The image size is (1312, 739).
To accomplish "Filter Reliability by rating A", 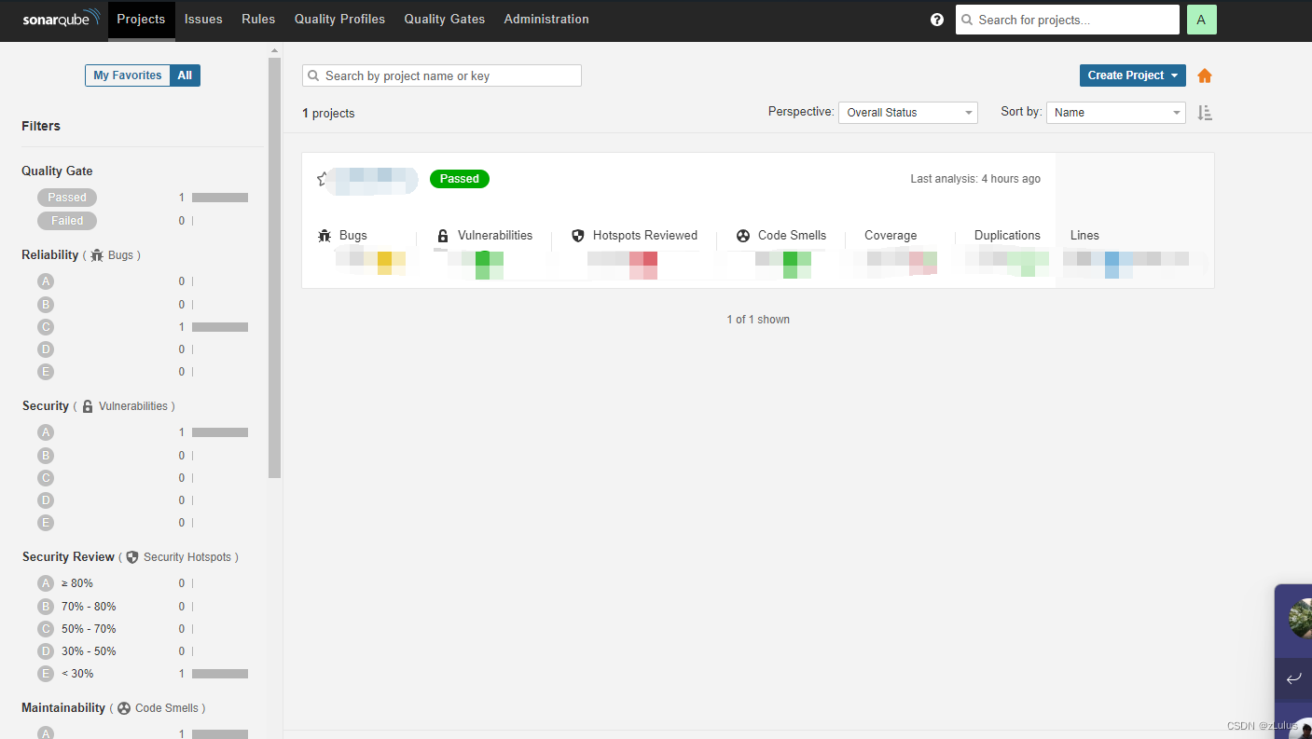I will pyautogui.click(x=46, y=281).
